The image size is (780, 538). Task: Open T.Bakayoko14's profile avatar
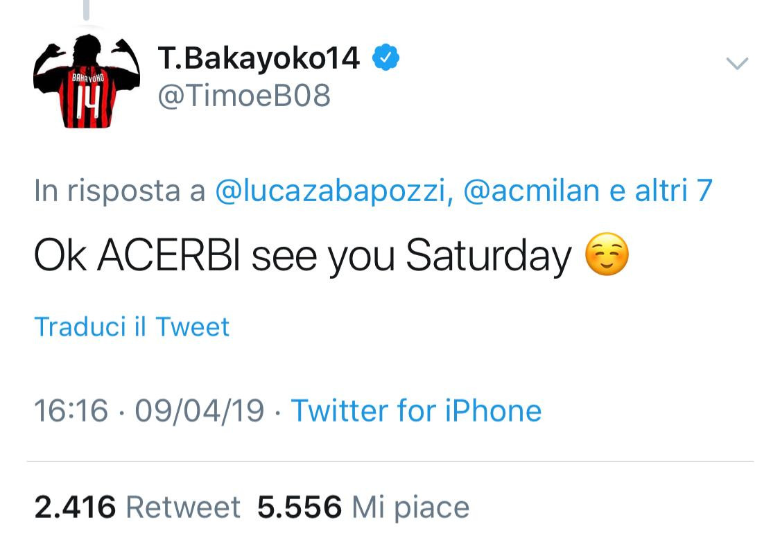point(86,76)
